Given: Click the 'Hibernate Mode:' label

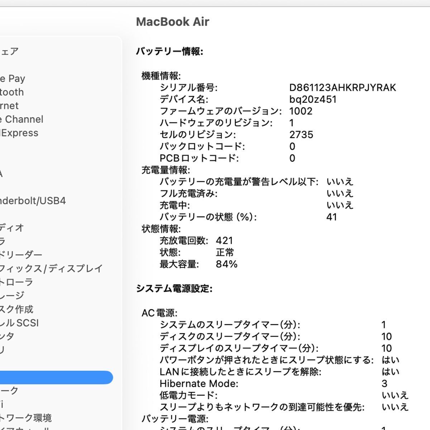Looking at the screenshot, I should [199, 384].
